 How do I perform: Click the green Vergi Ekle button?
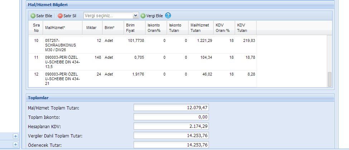coord(152,16)
